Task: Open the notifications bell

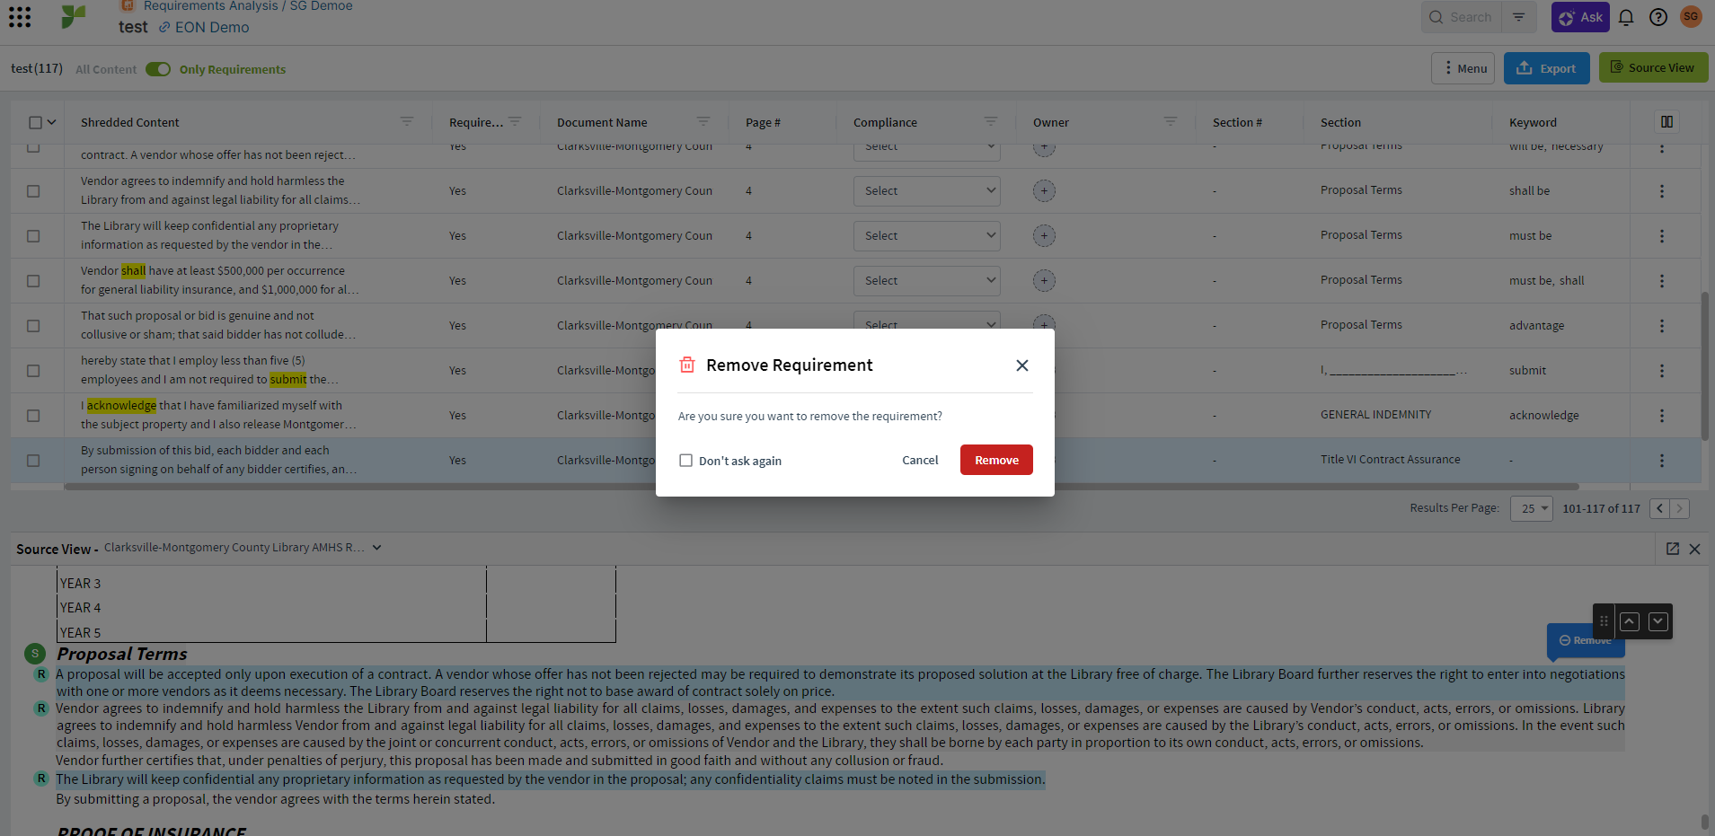Action: pyautogui.click(x=1626, y=17)
